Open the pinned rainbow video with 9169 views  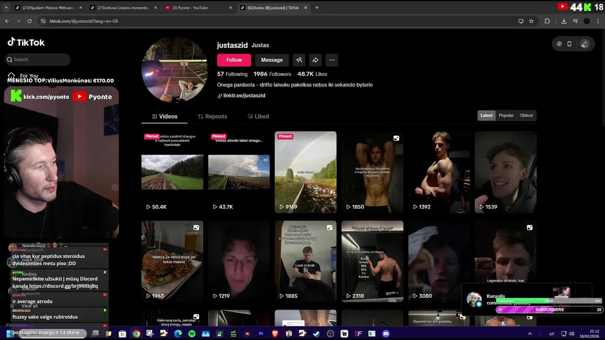click(x=306, y=172)
